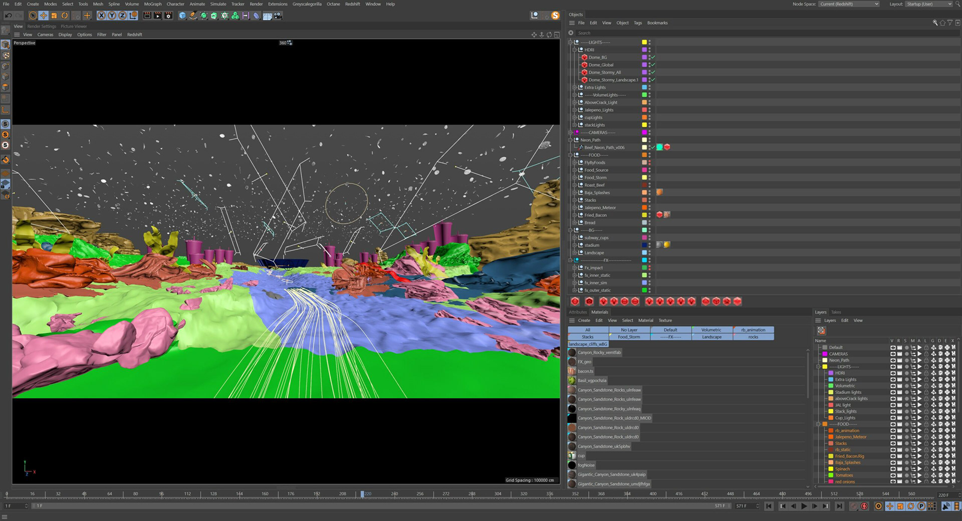This screenshot has width=962, height=521.
Task: Click the Cube primitive icon
Action: 182,16
